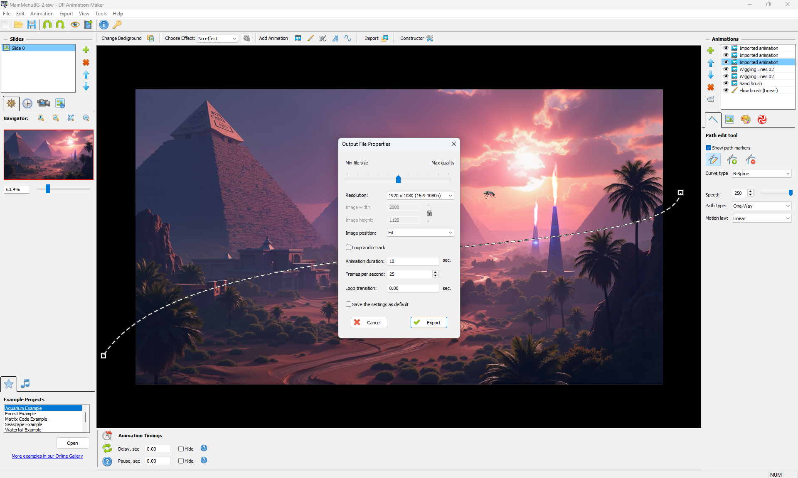Click the Constructor tools icon
This screenshot has width=798, height=478.
coord(429,38)
